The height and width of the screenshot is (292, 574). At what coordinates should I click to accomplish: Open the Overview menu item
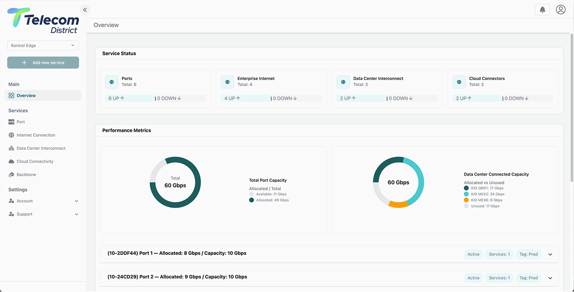point(43,96)
